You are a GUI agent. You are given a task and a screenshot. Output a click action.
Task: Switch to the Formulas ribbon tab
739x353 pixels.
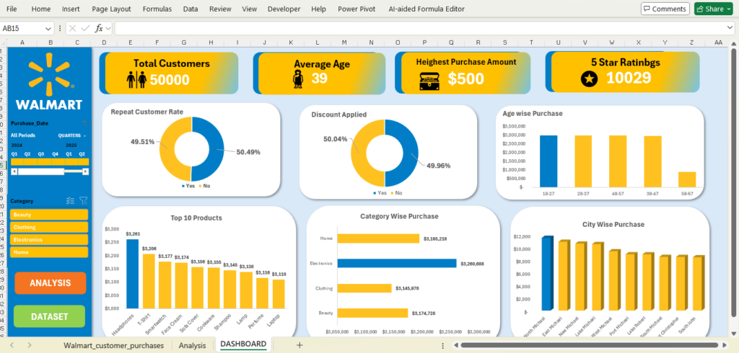157,9
